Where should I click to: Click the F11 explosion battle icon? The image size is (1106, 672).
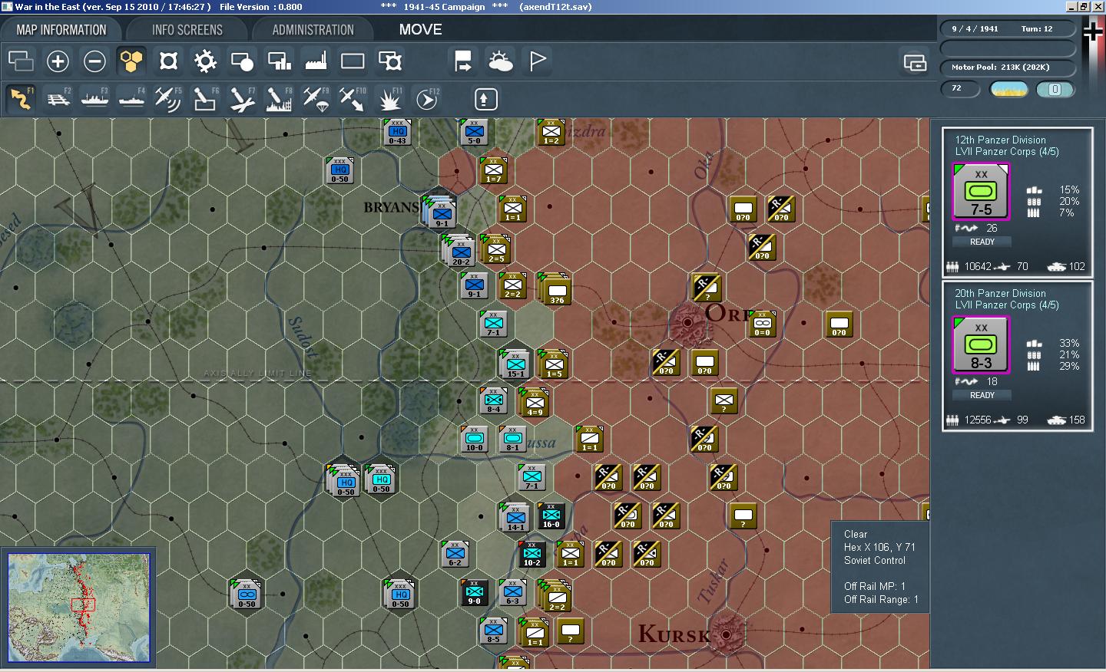point(390,98)
